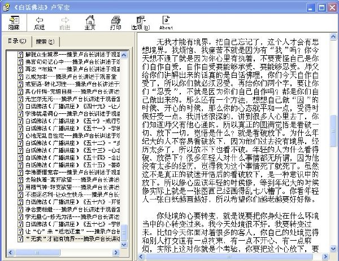Click the About toolbar icon
Image resolution: width=339 pixels, height=261 pixels.
[x=166, y=23]
